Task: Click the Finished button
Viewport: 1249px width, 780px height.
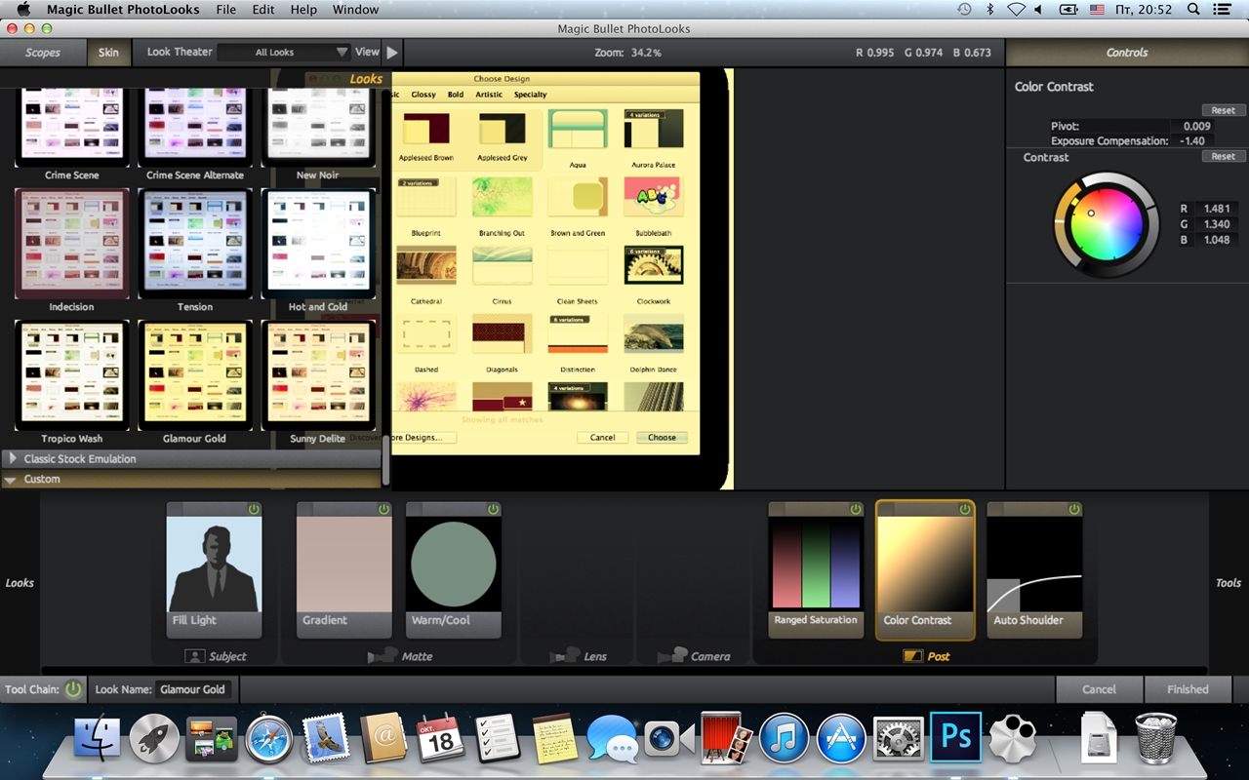Action: point(1188,689)
